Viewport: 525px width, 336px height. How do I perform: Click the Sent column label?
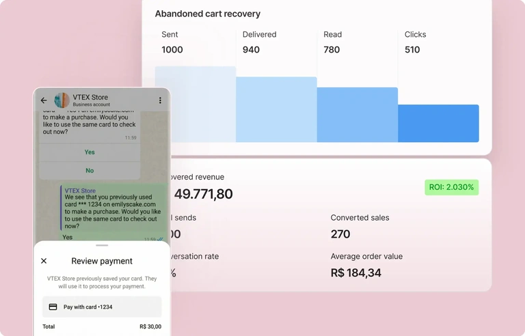[170, 34]
